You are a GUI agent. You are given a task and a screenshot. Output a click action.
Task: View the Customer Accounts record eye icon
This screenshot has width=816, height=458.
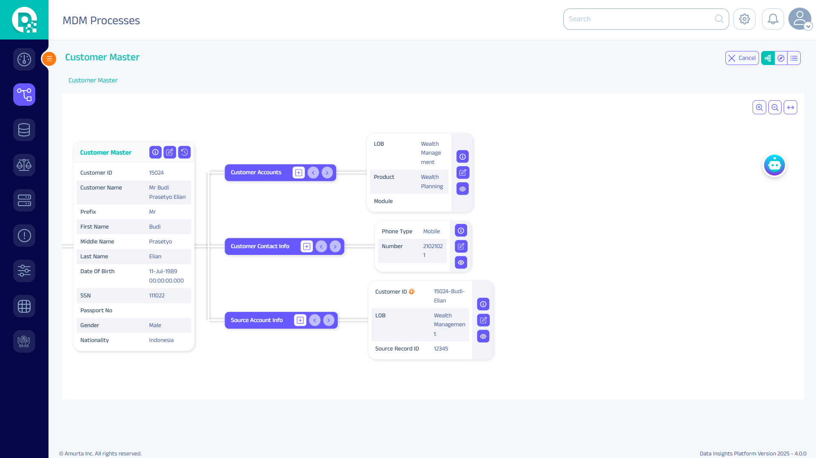pyautogui.click(x=462, y=189)
